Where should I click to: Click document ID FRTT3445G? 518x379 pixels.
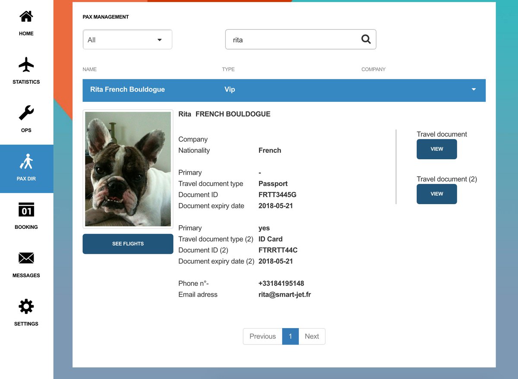pos(278,195)
